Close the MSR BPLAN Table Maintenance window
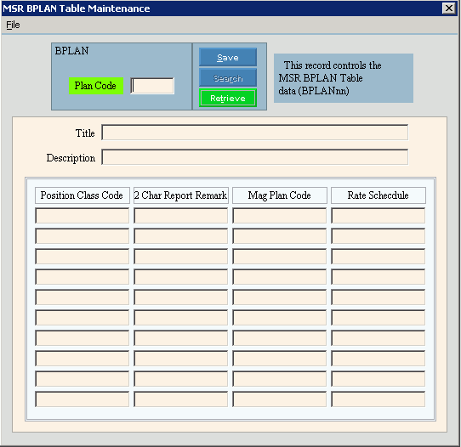Viewport: 461px width, 447px height. (x=448, y=8)
